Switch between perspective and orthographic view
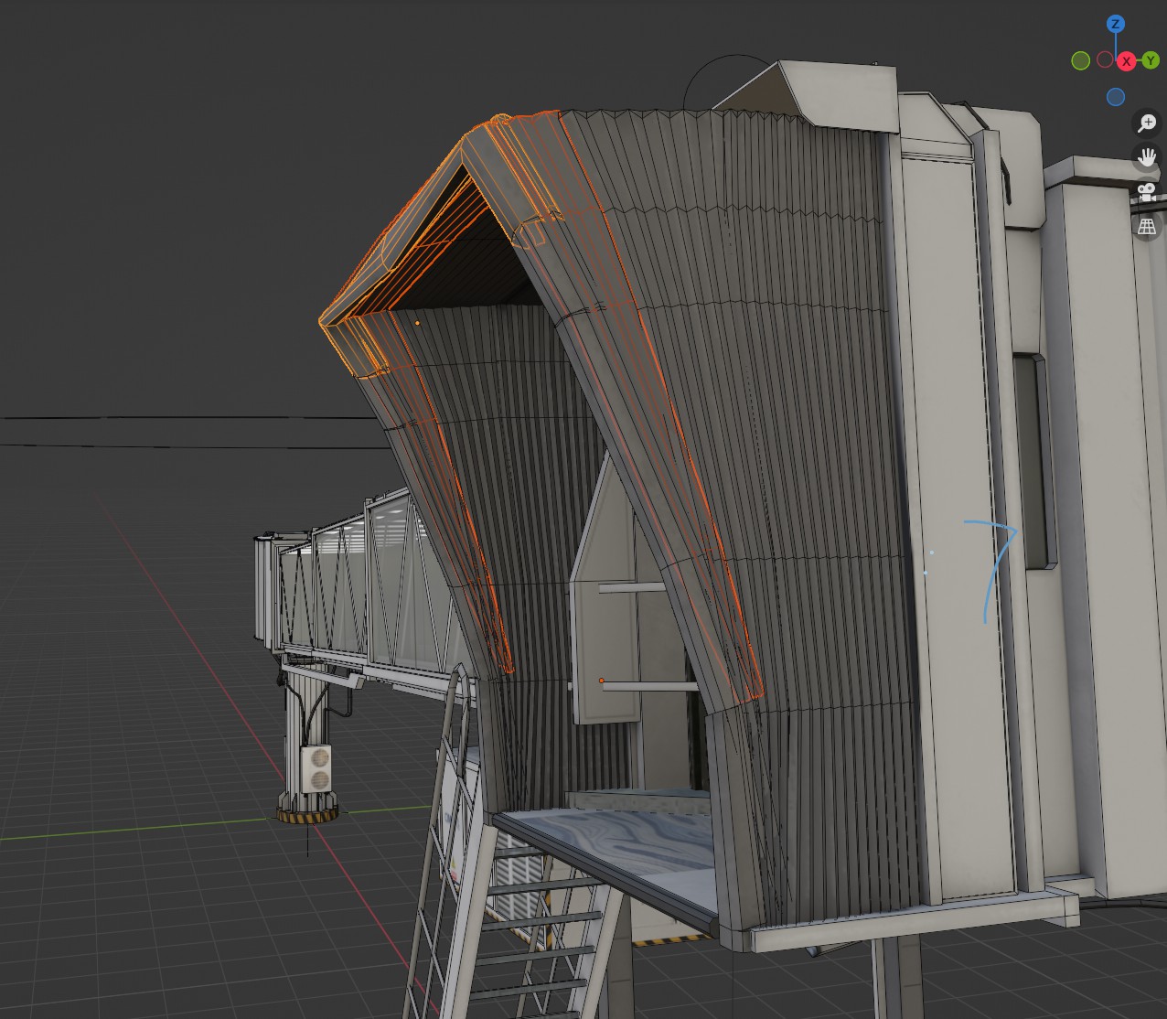The height and width of the screenshot is (1019, 1167). pyautogui.click(x=1146, y=227)
